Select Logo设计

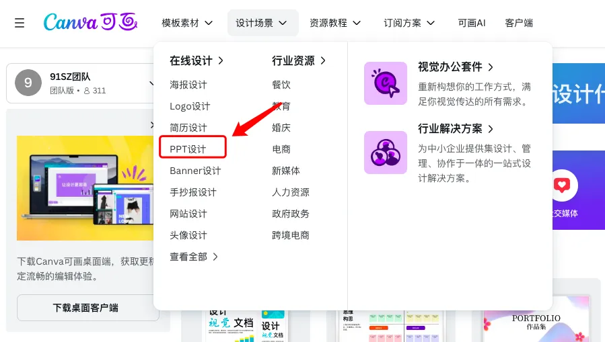(190, 106)
